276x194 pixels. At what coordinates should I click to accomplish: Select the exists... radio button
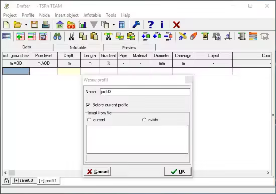(x=144, y=120)
